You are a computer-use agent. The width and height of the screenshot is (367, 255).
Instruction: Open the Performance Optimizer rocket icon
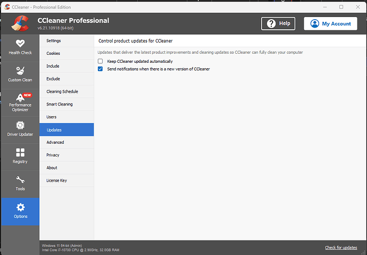tap(20, 97)
